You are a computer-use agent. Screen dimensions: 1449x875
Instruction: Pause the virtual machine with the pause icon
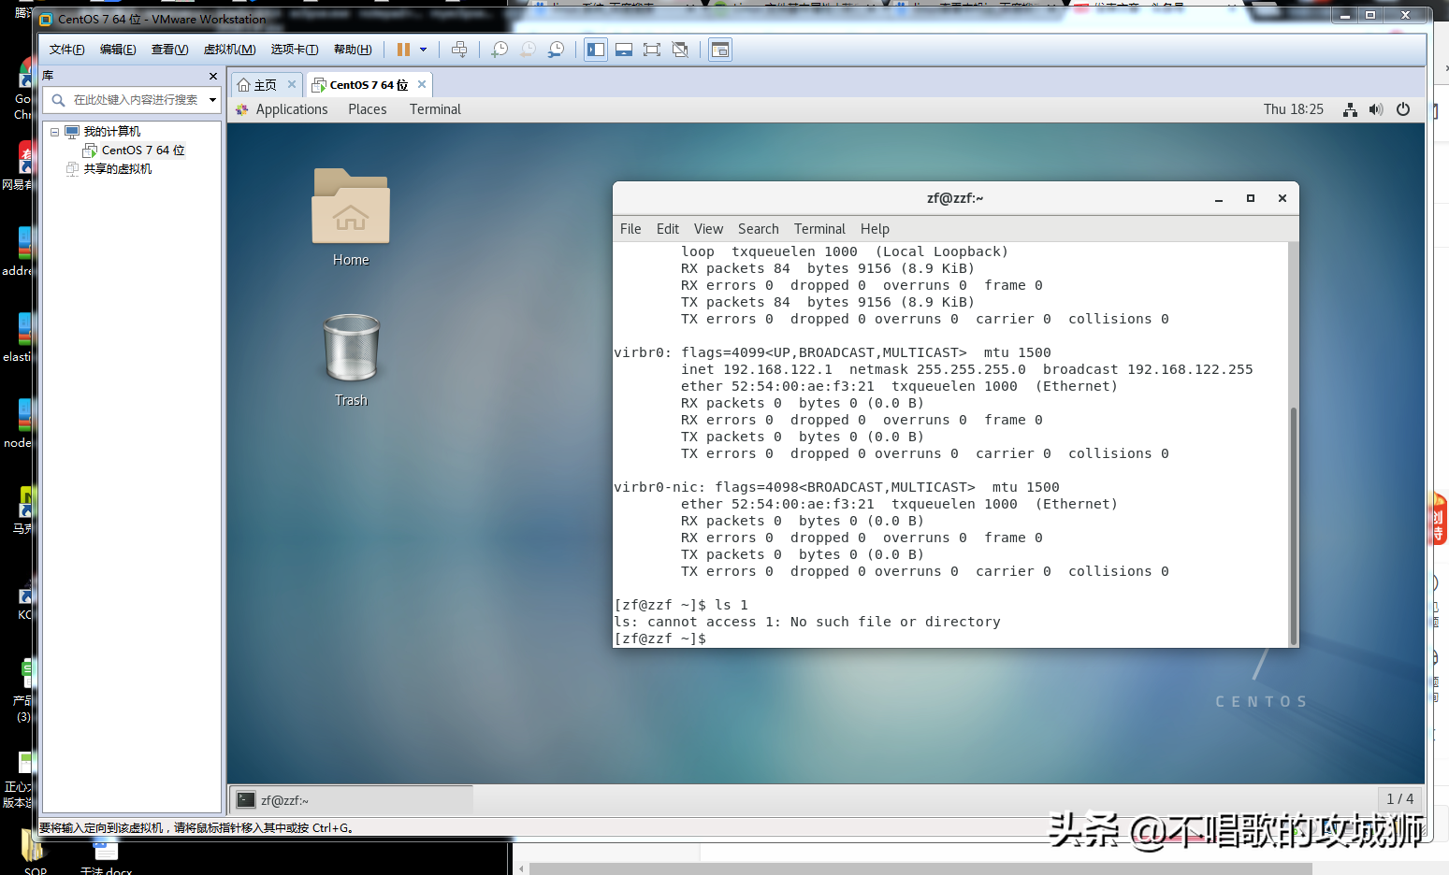tap(403, 50)
